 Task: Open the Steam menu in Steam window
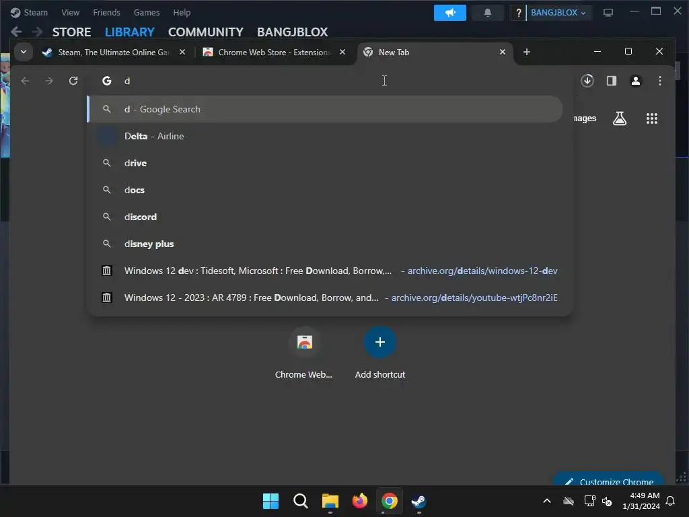29,12
